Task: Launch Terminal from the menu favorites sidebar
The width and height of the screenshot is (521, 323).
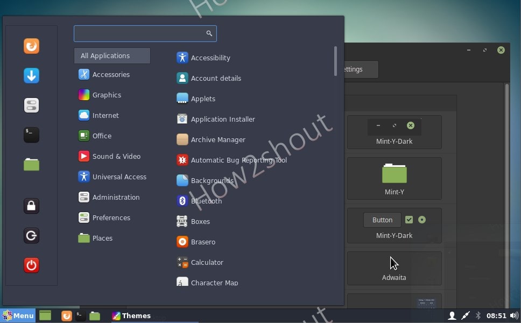Action: tap(31, 135)
